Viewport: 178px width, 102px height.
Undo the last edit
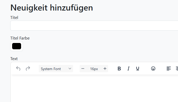tap(18, 69)
